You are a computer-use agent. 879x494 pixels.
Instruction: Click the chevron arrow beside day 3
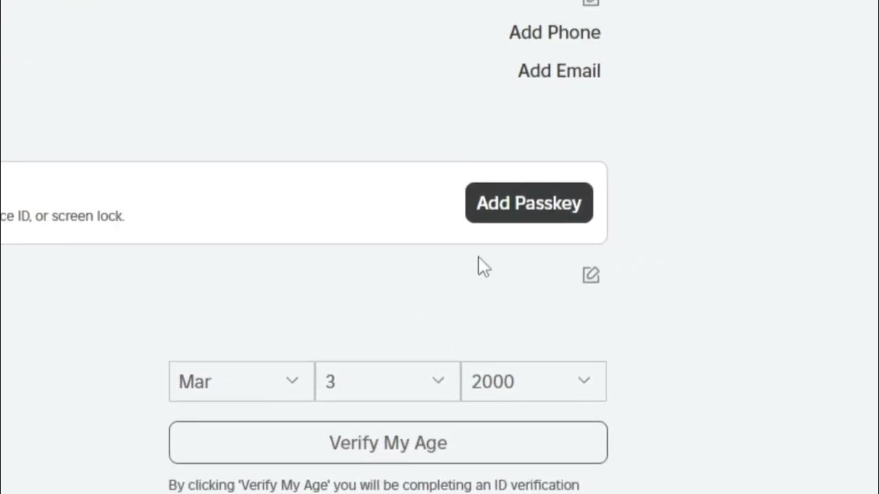click(438, 381)
